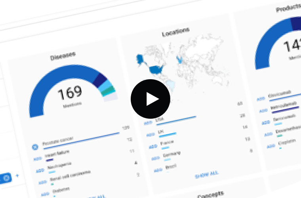The height and width of the screenshot is (198, 301).
Task: Add Renal cell carcinoma to the filter
Action: 43,183
